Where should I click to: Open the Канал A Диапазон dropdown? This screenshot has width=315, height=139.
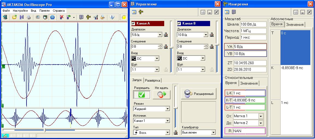pyautogui.click(x=160, y=35)
